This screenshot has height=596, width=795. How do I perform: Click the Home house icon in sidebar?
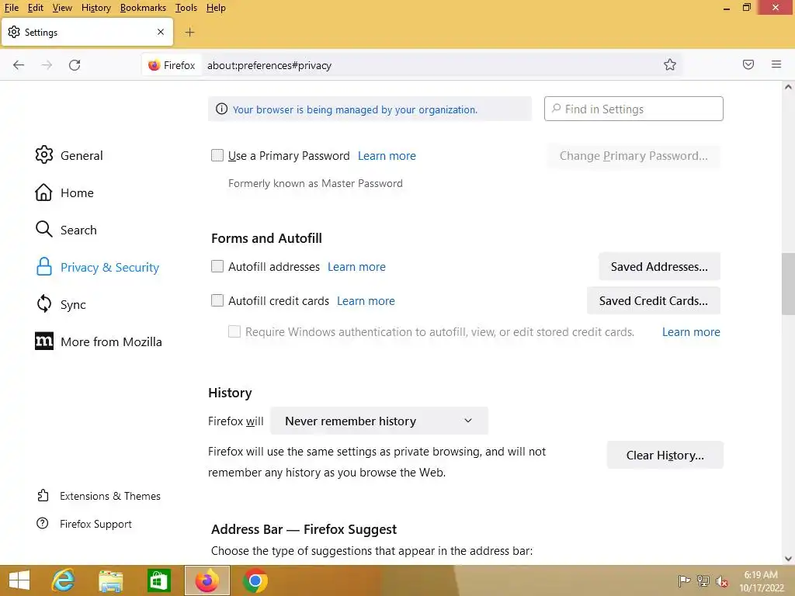click(x=43, y=192)
